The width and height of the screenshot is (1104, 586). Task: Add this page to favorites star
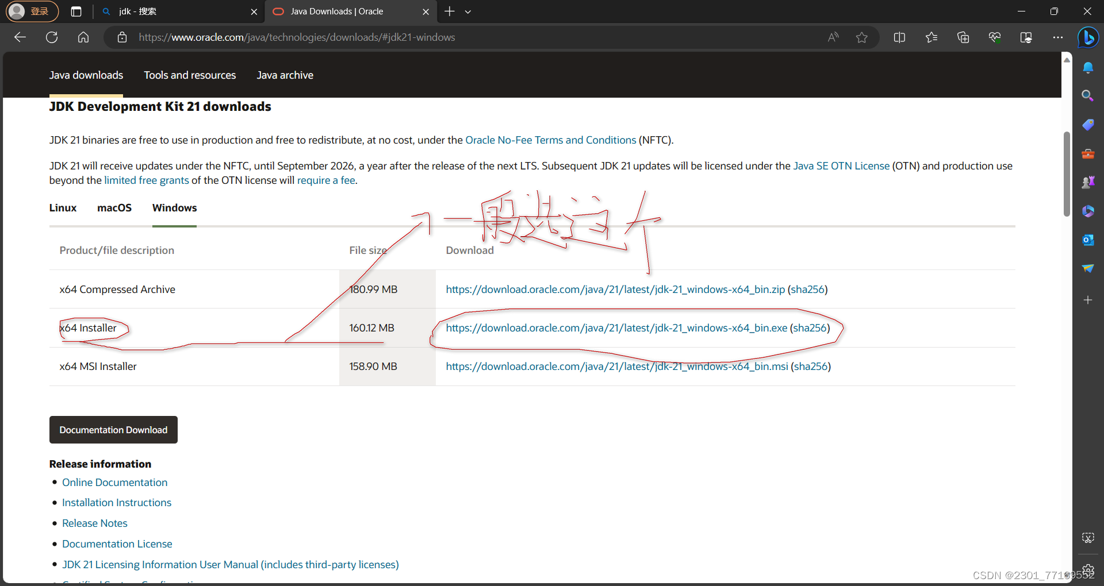pos(861,37)
